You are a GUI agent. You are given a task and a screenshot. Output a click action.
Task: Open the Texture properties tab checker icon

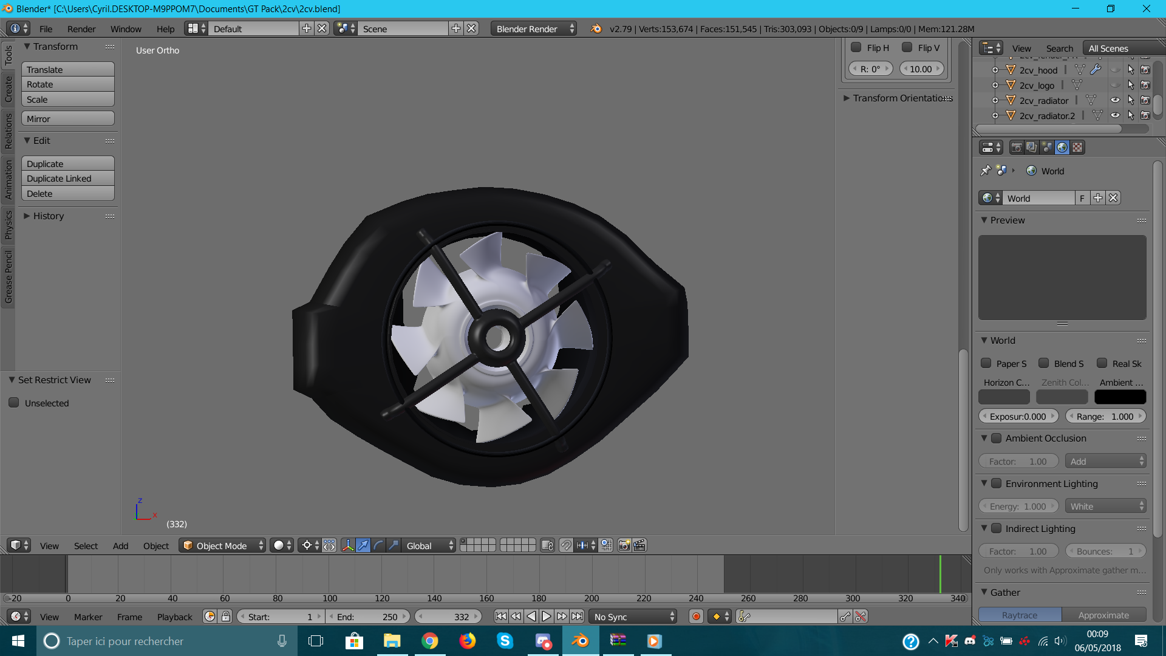[x=1077, y=148]
